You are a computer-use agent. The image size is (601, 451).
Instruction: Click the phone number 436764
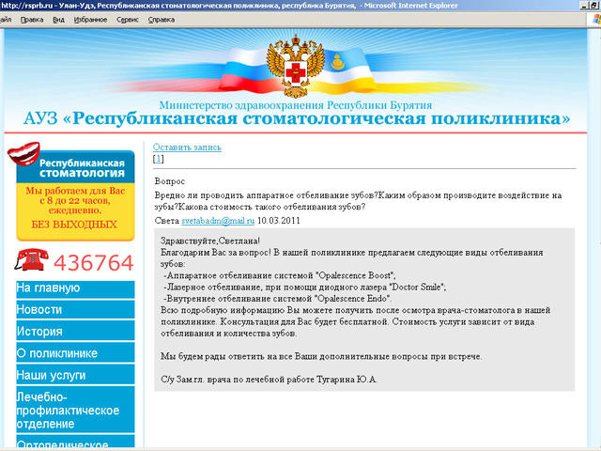click(x=94, y=263)
